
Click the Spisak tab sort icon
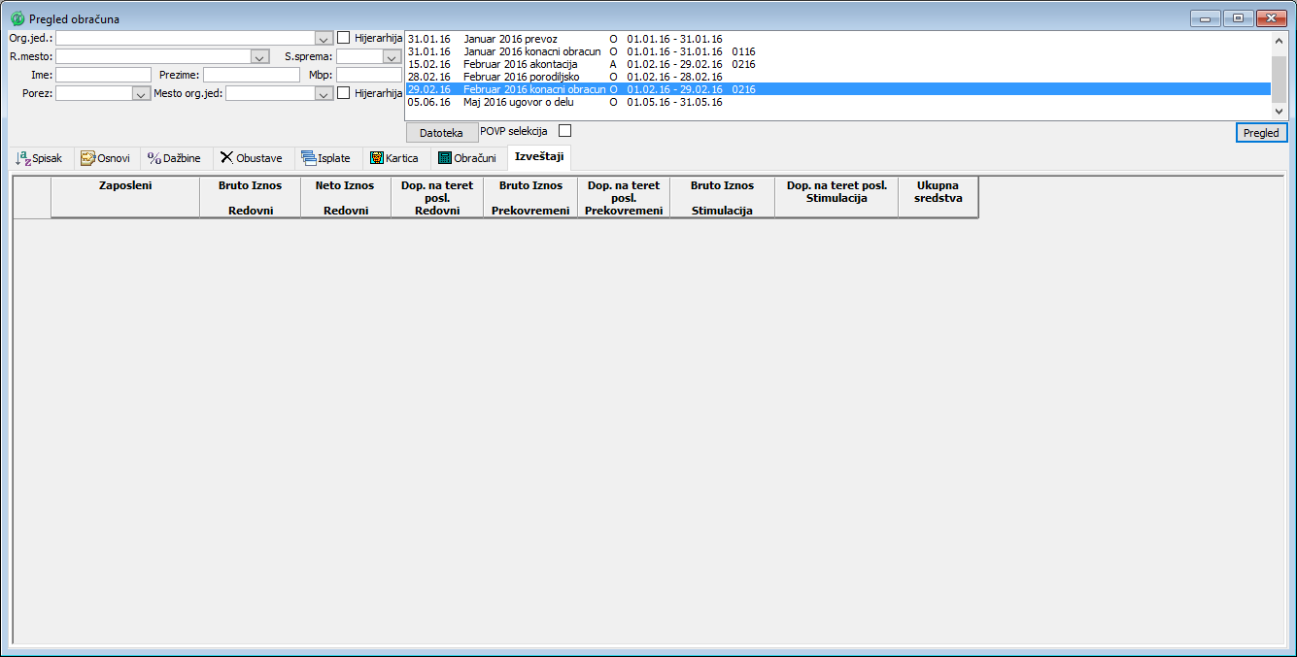click(23, 158)
